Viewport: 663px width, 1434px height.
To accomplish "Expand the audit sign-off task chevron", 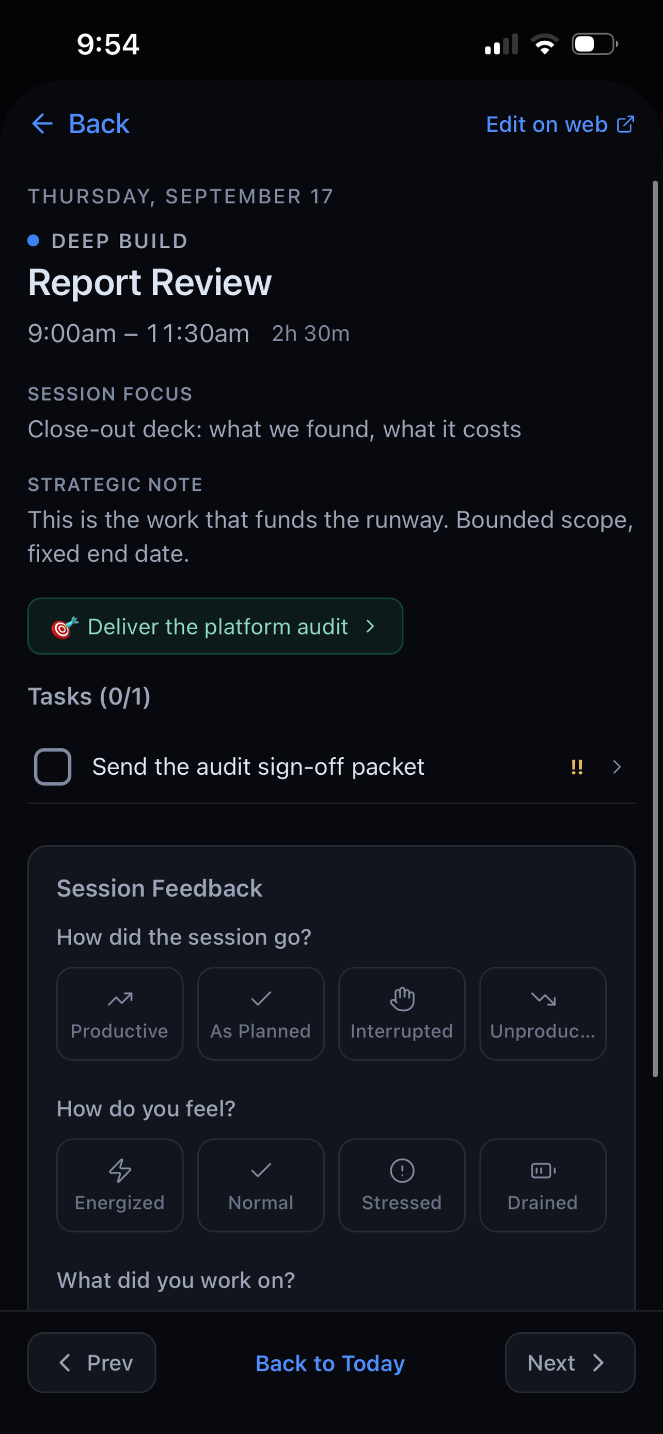I will [617, 767].
